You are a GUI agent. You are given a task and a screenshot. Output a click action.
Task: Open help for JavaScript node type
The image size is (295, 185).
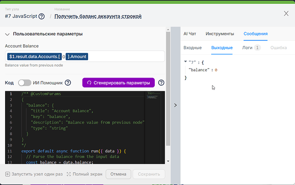tap(41, 16)
